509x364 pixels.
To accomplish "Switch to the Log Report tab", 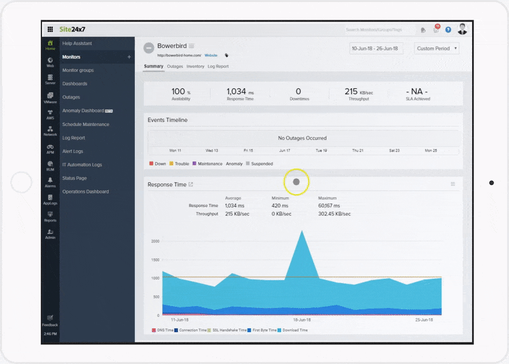I will (218, 66).
